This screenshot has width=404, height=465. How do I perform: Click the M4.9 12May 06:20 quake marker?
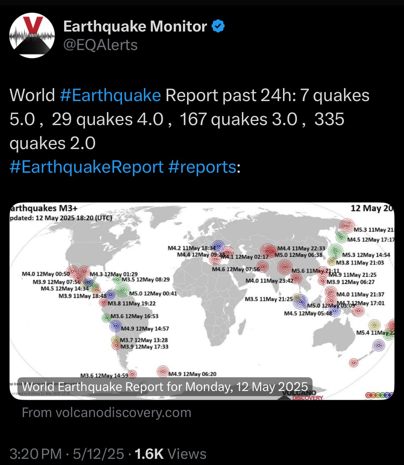coord(163,371)
